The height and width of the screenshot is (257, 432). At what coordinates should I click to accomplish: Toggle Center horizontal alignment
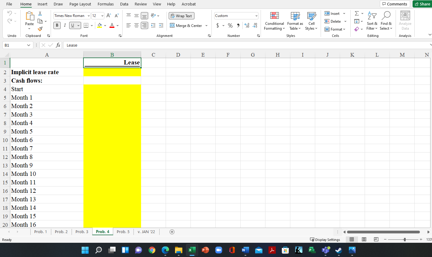click(x=137, y=25)
